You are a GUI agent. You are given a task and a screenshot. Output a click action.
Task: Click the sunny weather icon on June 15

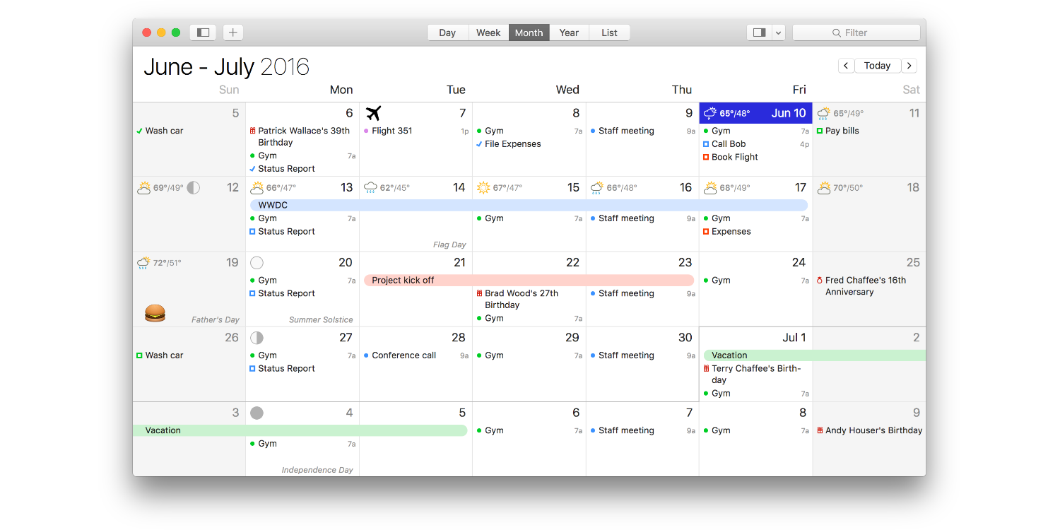pyautogui.click(x=483, y=188)
